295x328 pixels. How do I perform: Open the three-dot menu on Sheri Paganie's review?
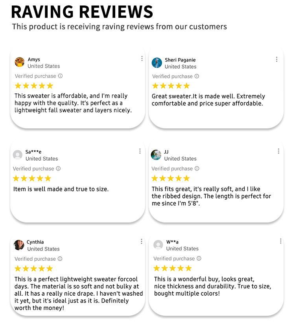coord(277,59)
